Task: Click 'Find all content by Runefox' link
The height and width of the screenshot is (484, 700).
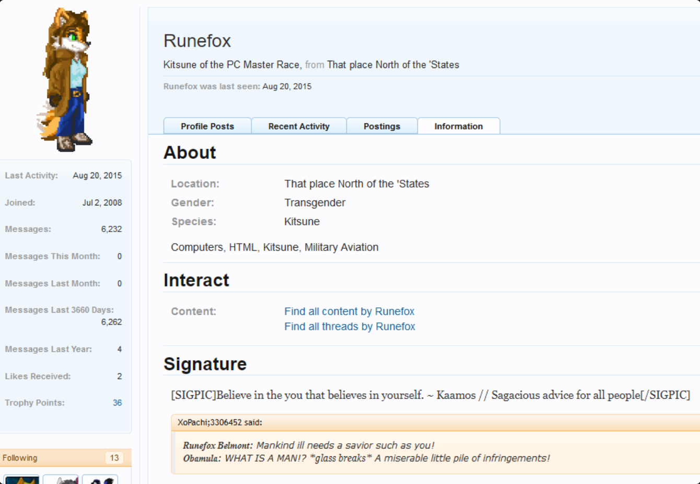Action: [x=349, y=312]
